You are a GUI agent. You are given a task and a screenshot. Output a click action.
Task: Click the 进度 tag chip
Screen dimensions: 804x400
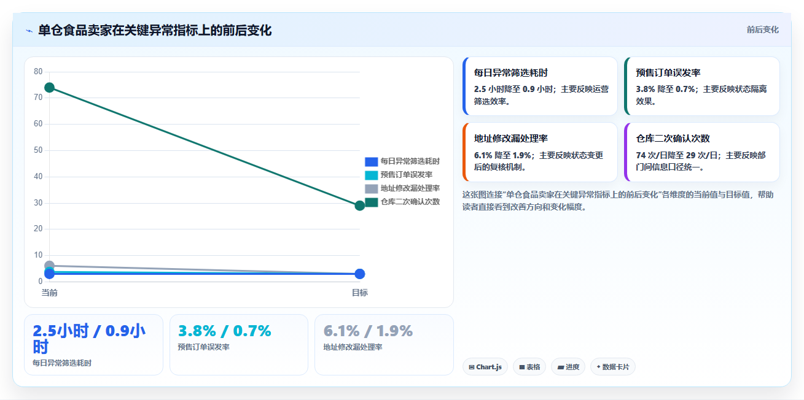point(568,367)
